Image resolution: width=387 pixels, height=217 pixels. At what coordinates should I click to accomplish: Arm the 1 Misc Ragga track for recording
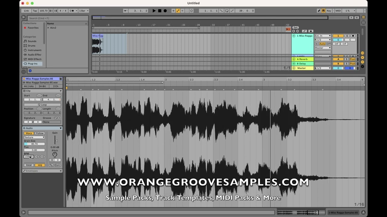353,36
